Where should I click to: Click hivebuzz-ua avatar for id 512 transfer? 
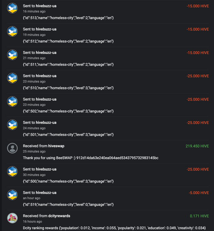point(12,31)
